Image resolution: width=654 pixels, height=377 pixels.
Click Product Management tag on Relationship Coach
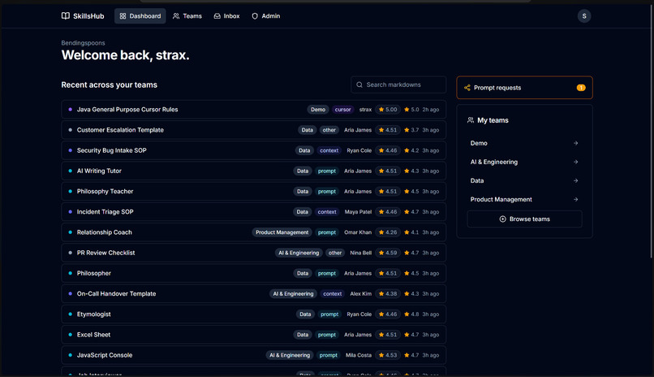coord(282,232)
